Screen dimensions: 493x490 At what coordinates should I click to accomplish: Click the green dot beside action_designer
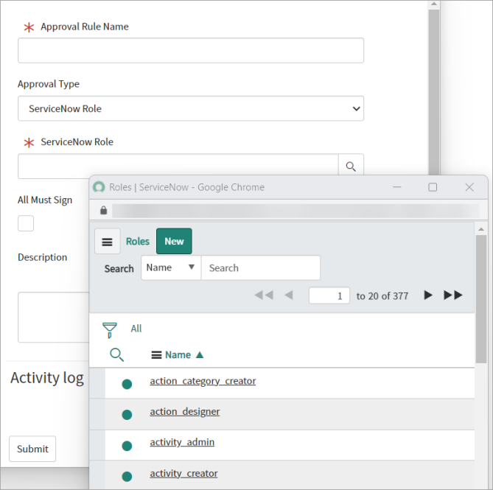[127, 415]
